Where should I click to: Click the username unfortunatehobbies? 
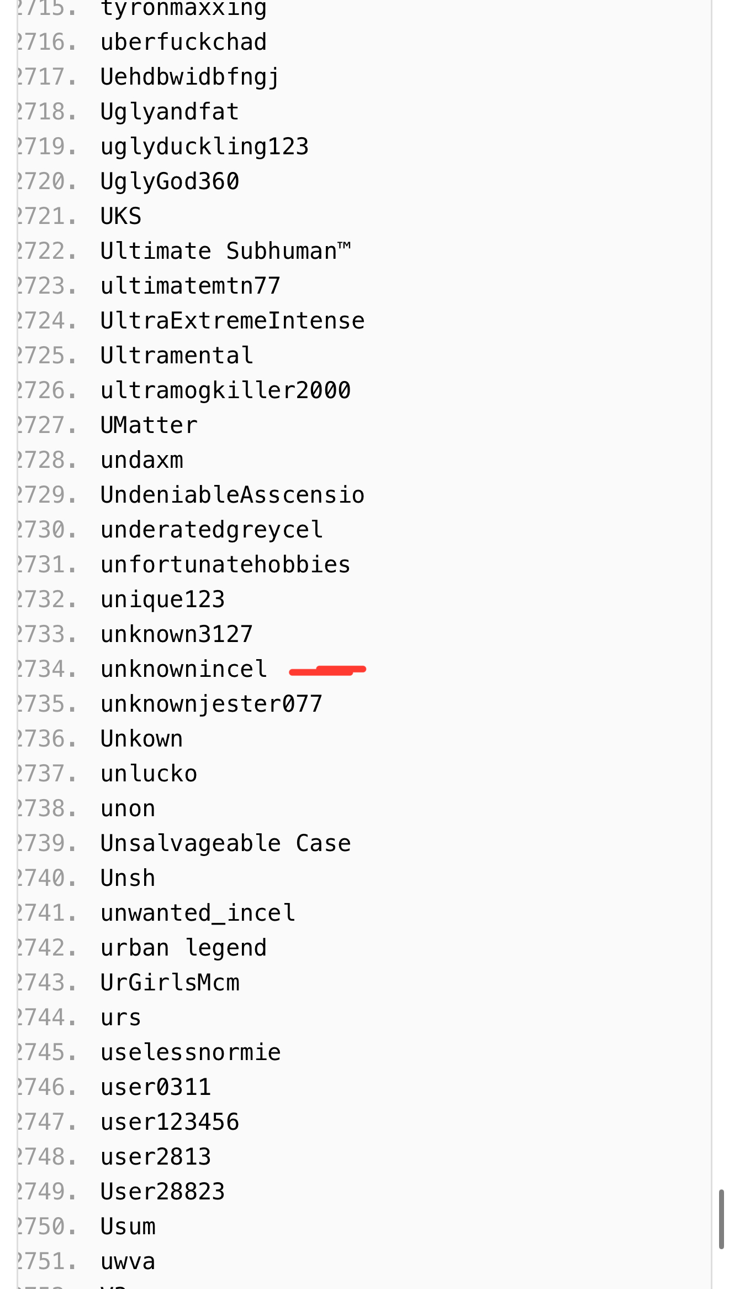pos(225,565)
